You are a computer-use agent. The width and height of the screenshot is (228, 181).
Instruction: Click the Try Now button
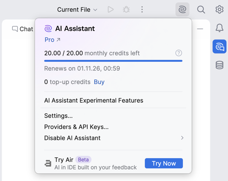(x=164, y=163)
